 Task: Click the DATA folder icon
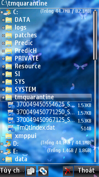(9, 20)
